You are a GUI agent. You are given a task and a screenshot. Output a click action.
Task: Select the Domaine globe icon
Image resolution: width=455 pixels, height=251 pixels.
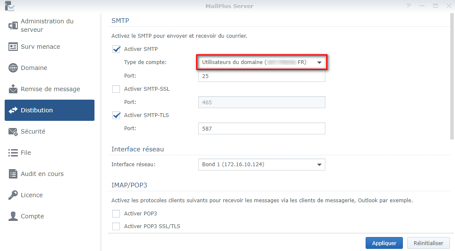(13, 68)
